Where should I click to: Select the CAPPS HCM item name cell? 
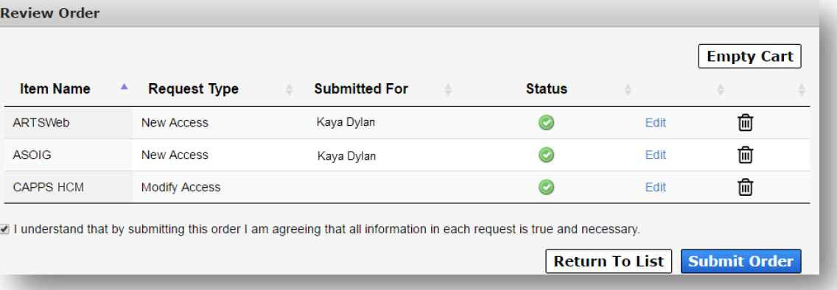pos(69,187)
